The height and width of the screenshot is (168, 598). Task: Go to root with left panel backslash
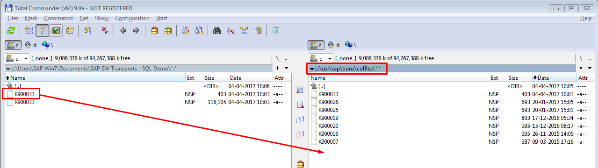point(277,58)
